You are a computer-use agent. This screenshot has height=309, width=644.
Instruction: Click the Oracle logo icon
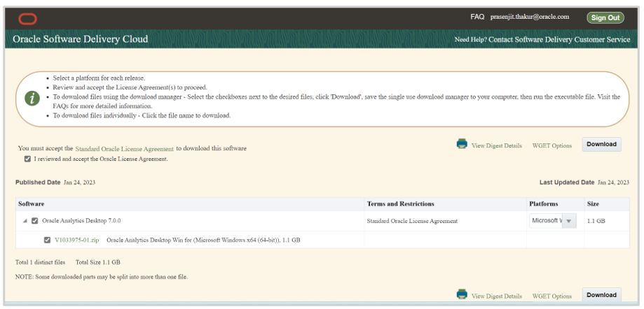27,18
